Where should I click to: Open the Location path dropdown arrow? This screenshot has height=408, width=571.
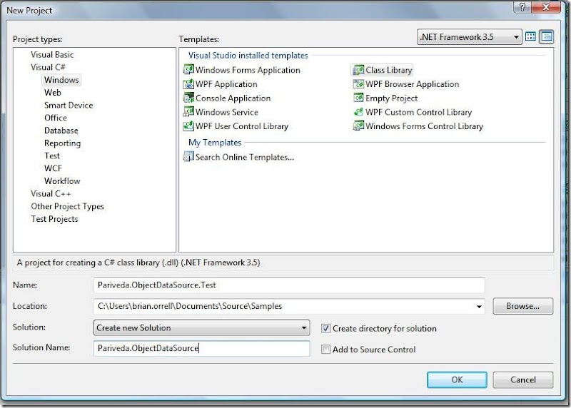tap(479, 307)
